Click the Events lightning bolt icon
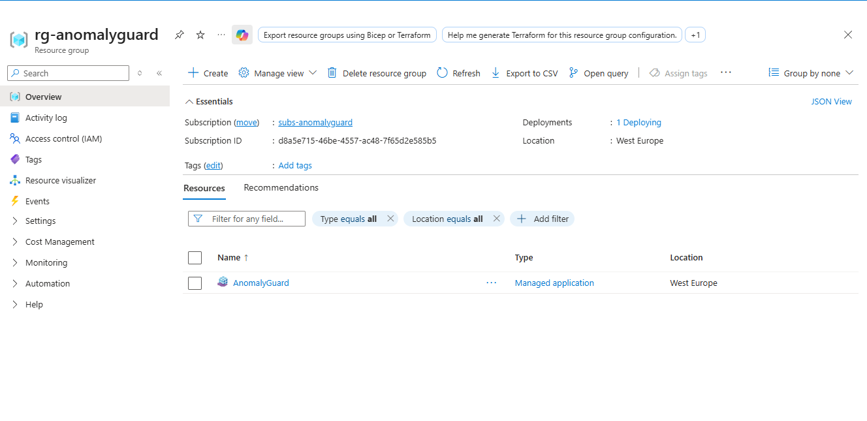This screenshot has width=867, height=421. [15, 201]
